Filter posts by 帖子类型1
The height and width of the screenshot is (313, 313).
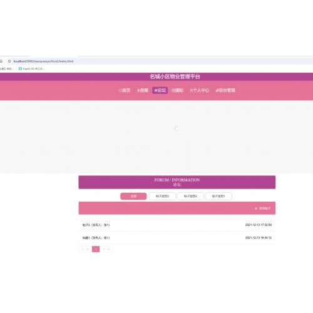point(218,196)
